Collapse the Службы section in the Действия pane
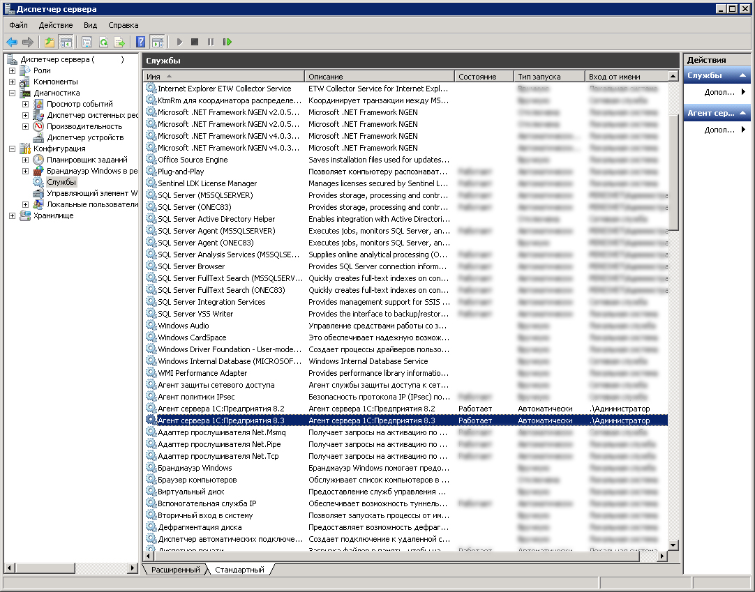 [742, 75]
